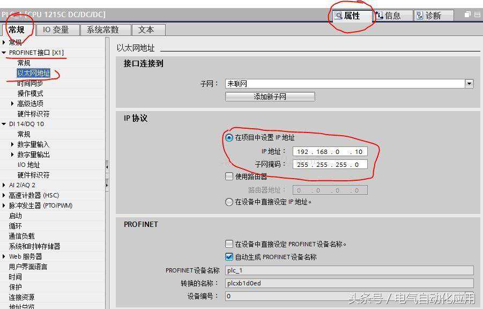This screenshot has height=309, width=483.
Task: Expand the 数字量输入 tree node
Action: [x=13, y=145]
